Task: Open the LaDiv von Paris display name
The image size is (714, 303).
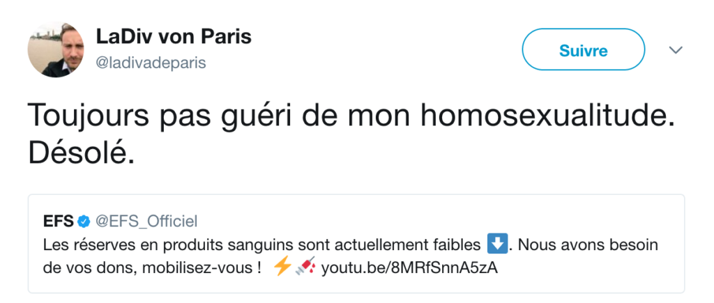Action: [x=173, y=36]
